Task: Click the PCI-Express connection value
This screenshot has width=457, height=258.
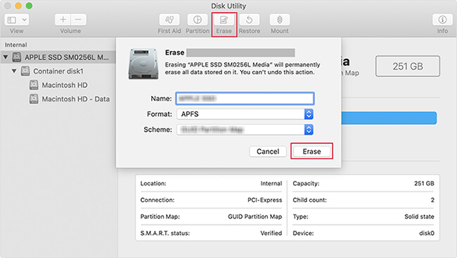Action: 265,200
